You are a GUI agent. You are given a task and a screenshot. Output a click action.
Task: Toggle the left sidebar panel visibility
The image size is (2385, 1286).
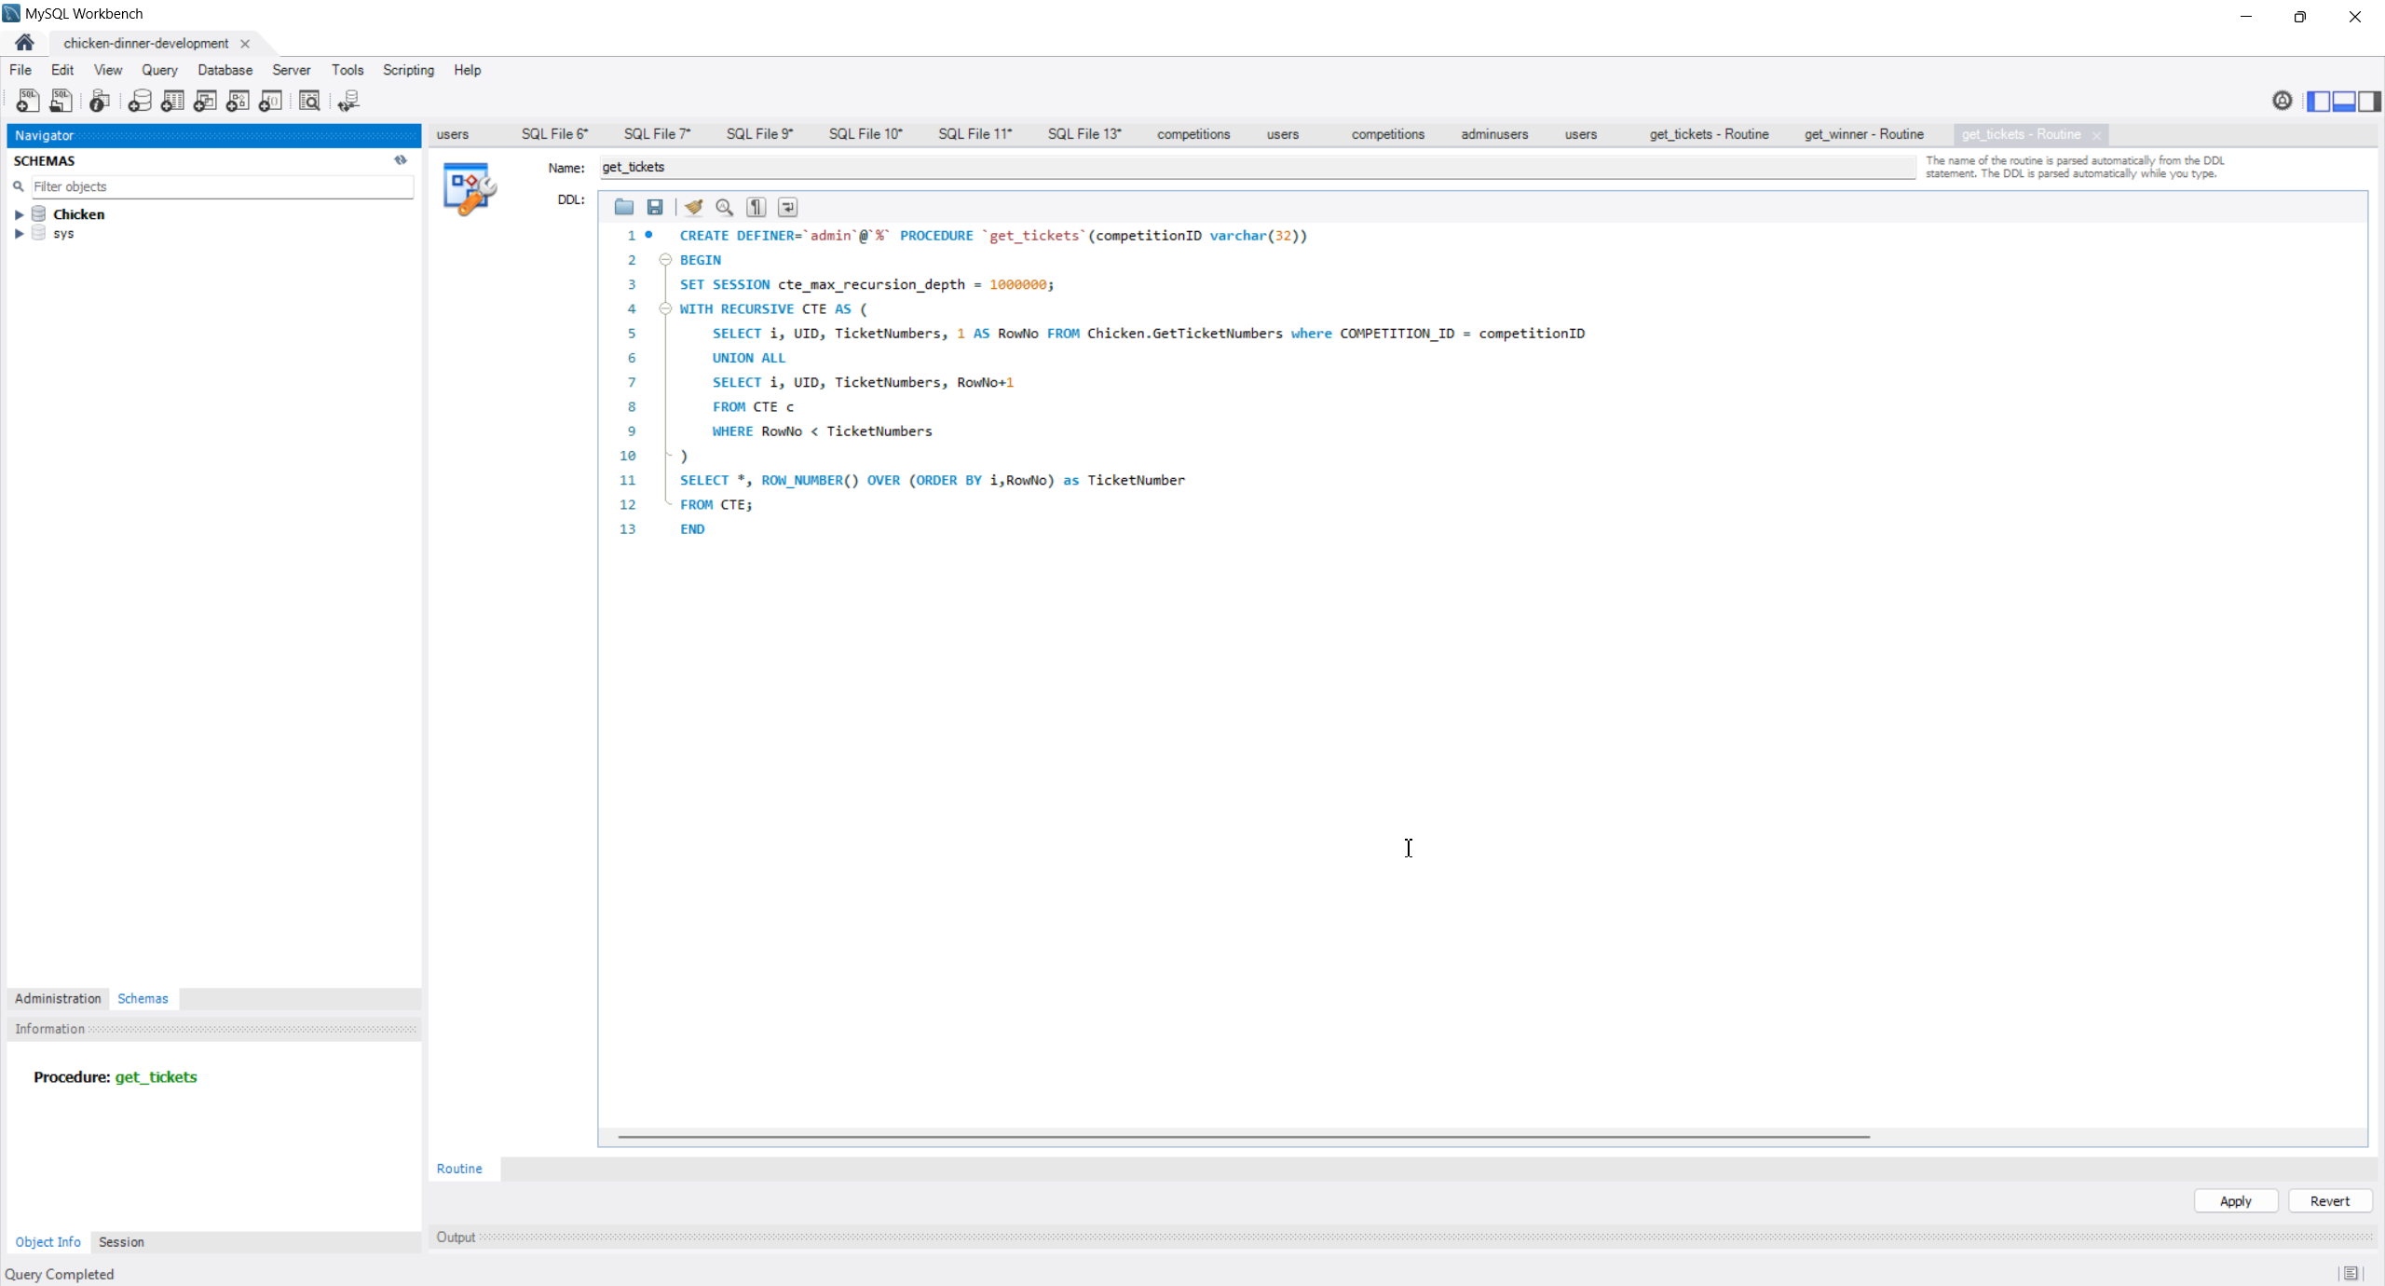(x=2318, y=101)
